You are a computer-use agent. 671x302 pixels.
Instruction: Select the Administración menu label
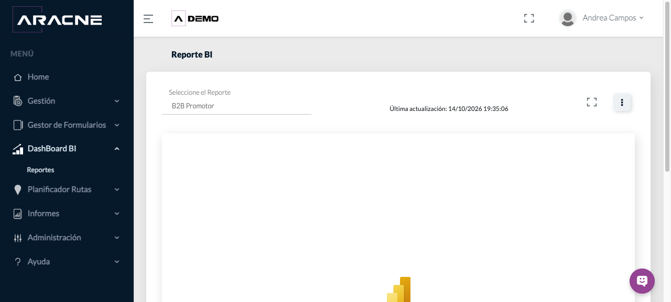click(x=55, y=238)
